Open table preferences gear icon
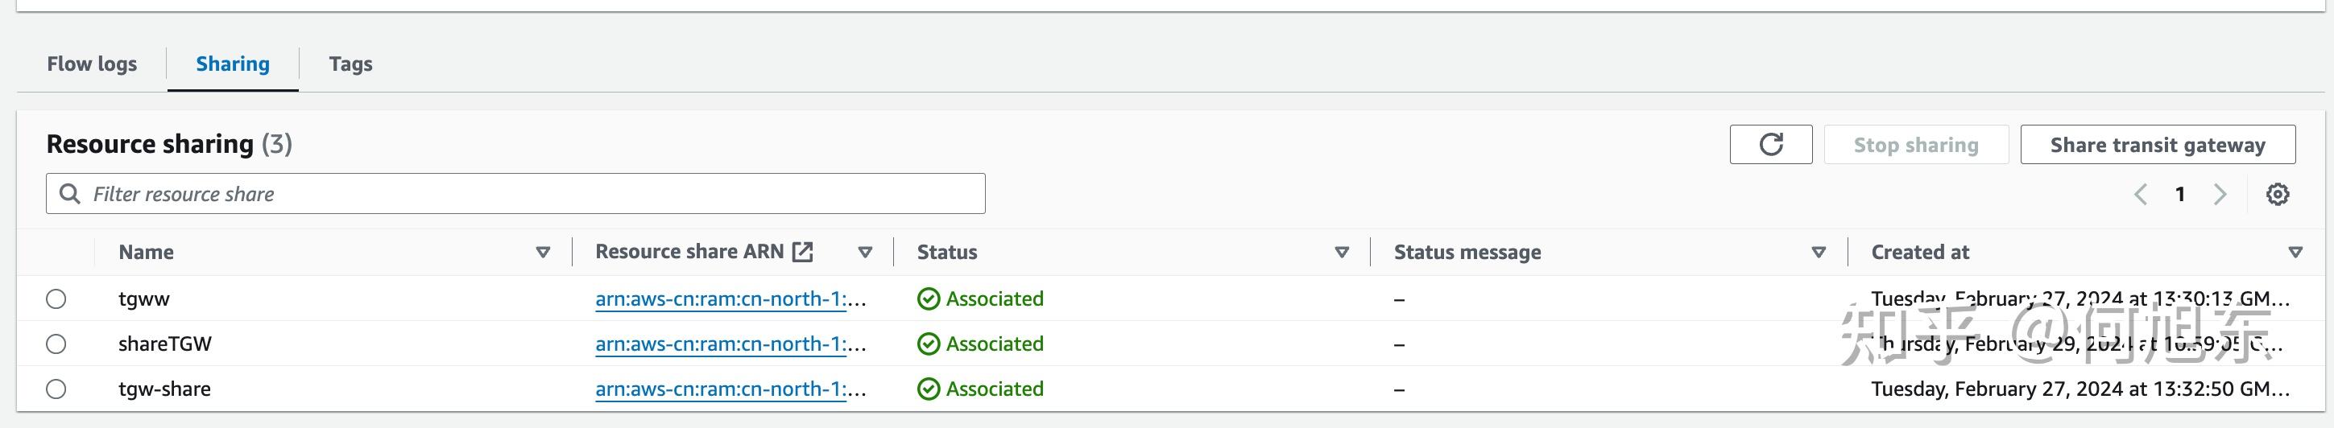Viewport: 2334px width, 428px height. pyautogui.click(x=2277, y=195)
